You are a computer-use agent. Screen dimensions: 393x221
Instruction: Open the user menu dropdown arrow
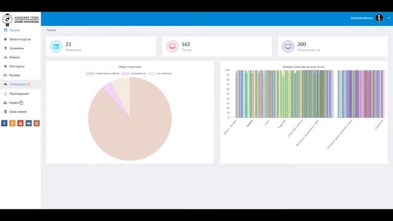point(389,18)
